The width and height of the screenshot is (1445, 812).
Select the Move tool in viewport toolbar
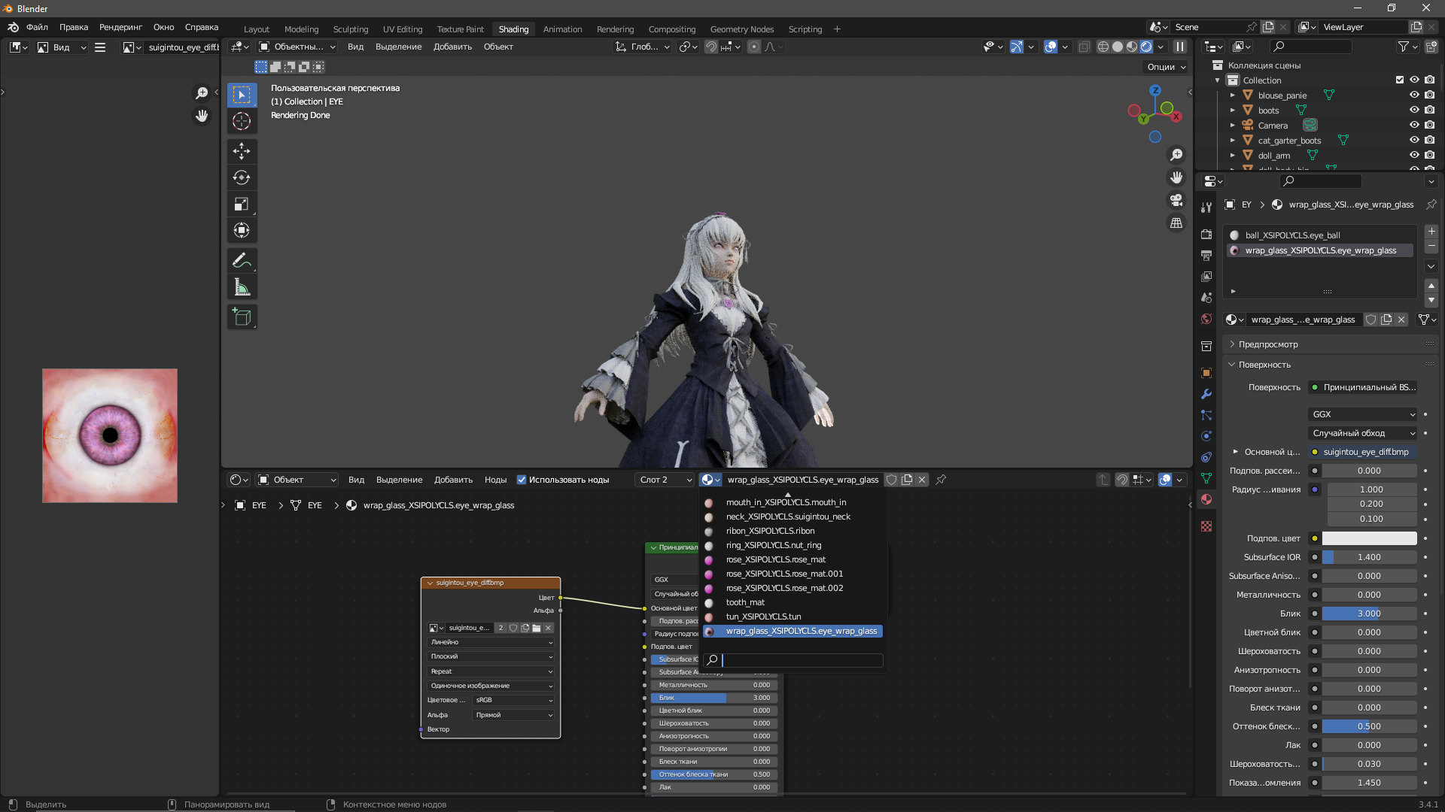(x=242, y=151)
